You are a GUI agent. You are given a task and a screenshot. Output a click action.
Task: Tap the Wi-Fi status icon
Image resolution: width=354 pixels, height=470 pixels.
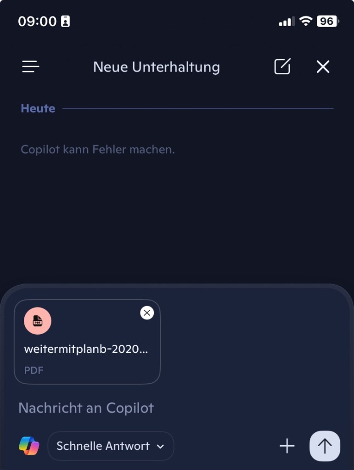(x=305, y=21)
